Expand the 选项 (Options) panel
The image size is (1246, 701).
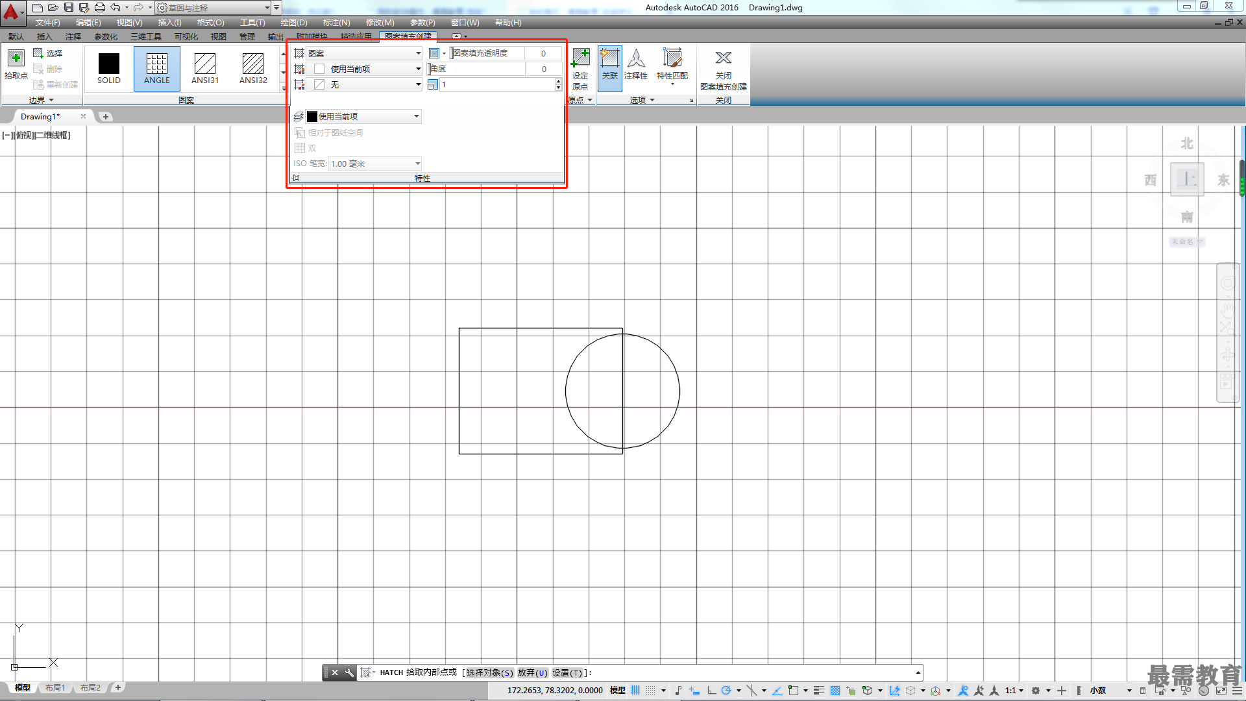642,100
